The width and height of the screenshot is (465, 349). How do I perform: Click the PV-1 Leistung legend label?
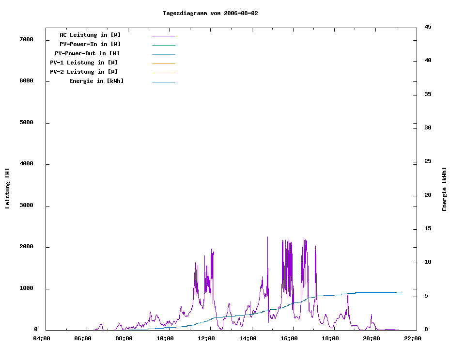pos(84,63)
